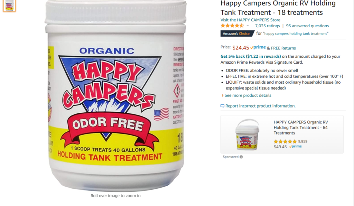Open HAPPY CAMPERS 64 Treatments title link

301,128
